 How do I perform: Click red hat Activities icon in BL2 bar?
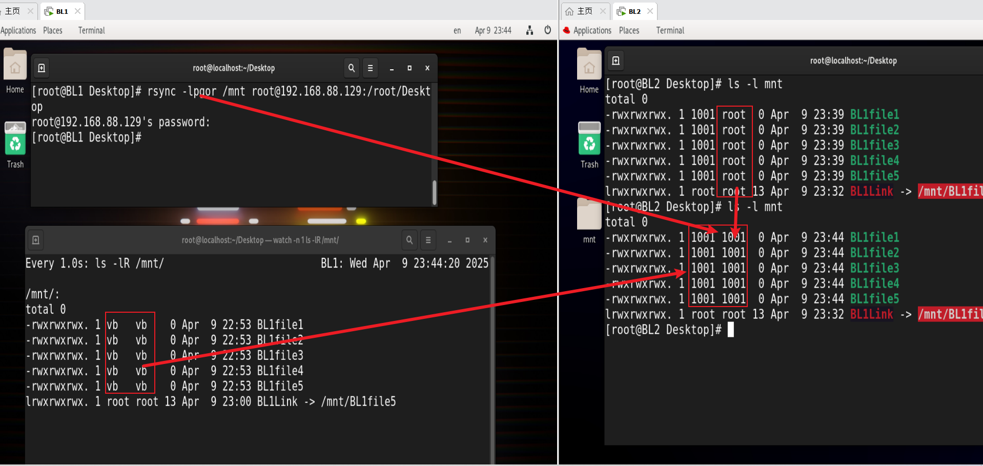click(x=566, y=30)
